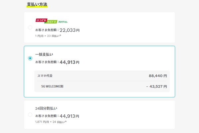The width and height of the screenshot is (199, 133).
Task: Click the − 43,527 円 discount amount
Action: (157, 86)
